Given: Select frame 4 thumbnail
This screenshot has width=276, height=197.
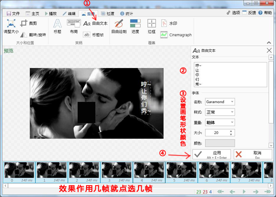Looking at the screenshot, I should click(149, 172).
